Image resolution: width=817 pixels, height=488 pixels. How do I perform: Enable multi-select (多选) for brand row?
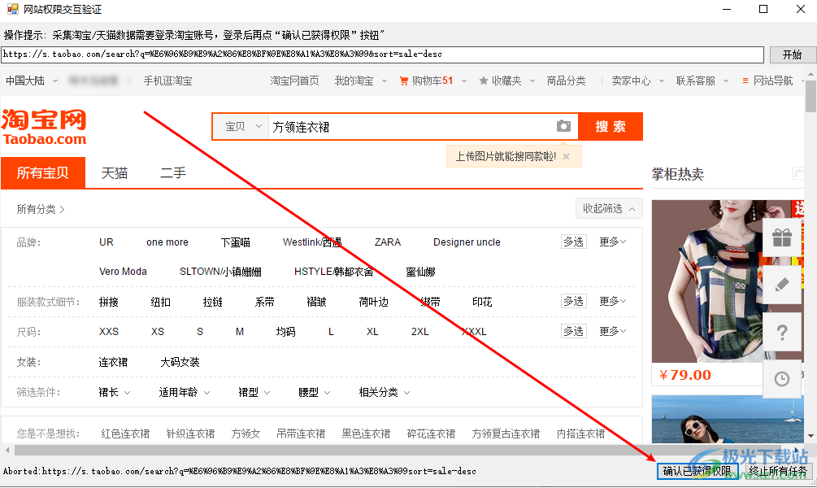click(573, 242)
